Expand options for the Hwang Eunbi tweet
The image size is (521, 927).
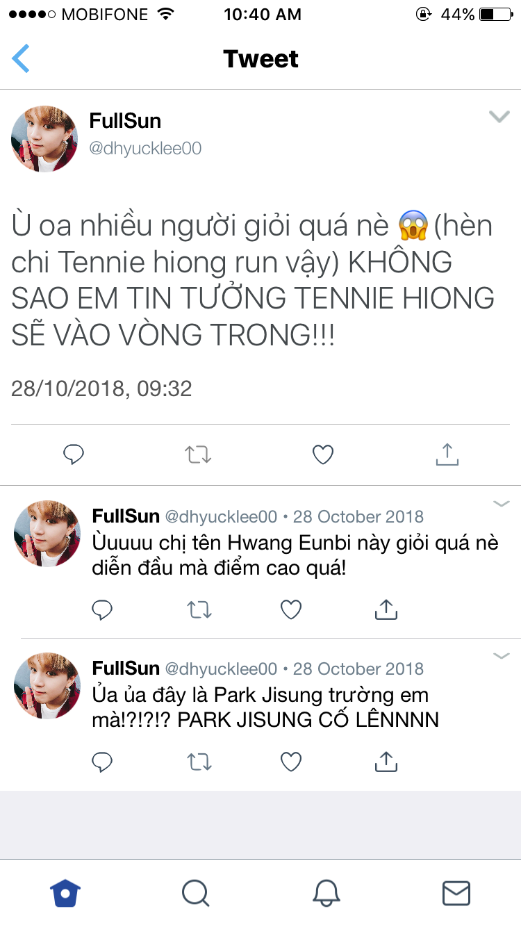tap(502, 503)
